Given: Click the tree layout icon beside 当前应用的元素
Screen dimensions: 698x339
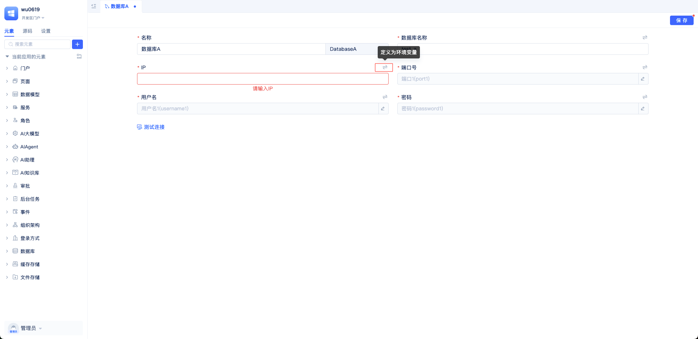Looking at the screenshot, I should coord(79,57).
